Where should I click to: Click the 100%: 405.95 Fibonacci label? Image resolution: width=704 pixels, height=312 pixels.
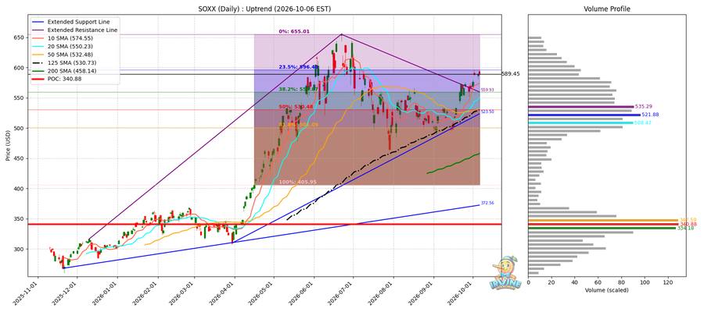(298, 182)
